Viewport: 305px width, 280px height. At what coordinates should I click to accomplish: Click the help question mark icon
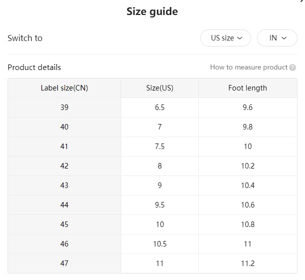tap(293, 67)
